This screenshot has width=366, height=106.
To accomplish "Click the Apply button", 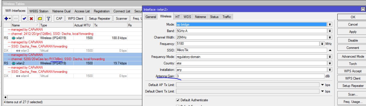I will pyautogui.click(x=353, y=32).
